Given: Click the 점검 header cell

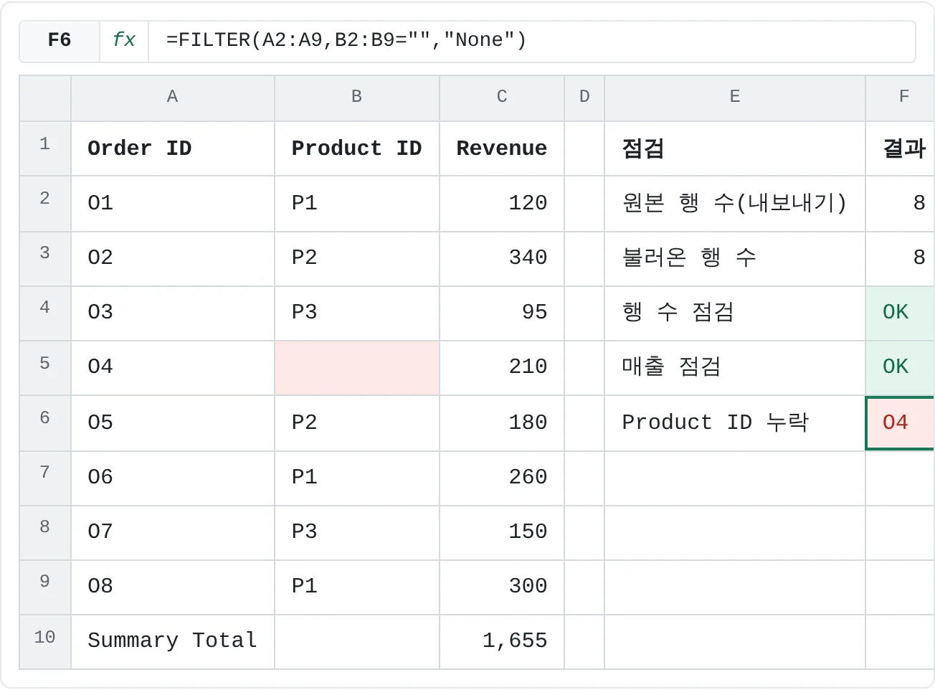Looking at the screenshot, I should pyautogui.click(x=735, y=148).
